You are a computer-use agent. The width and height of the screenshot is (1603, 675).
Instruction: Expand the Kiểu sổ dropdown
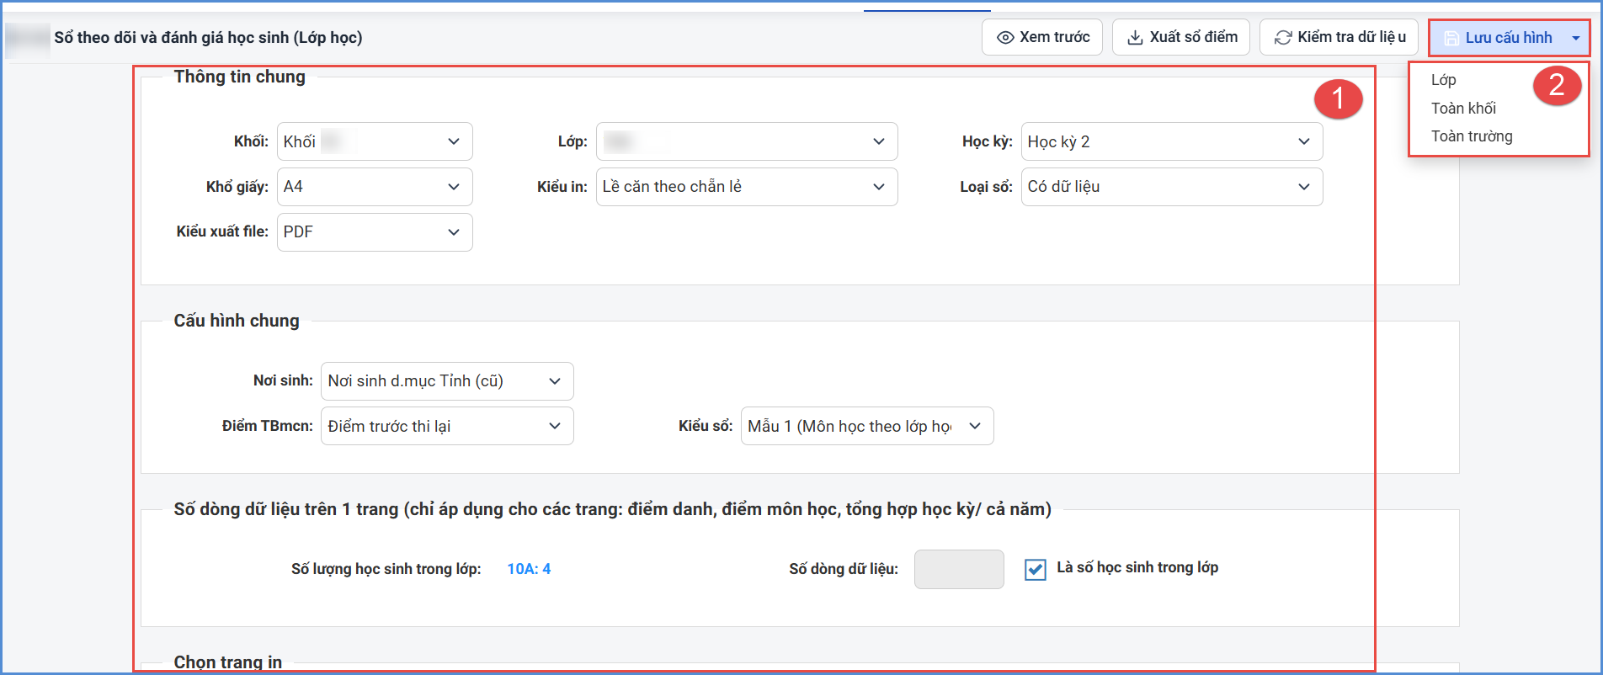click(x=867, y=426)
